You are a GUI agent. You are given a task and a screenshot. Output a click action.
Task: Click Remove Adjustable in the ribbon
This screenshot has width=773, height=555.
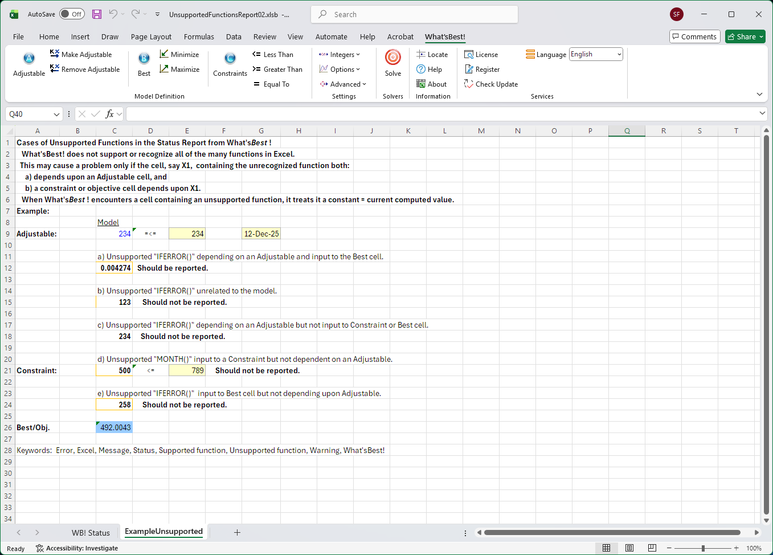[x=85, y=70]
